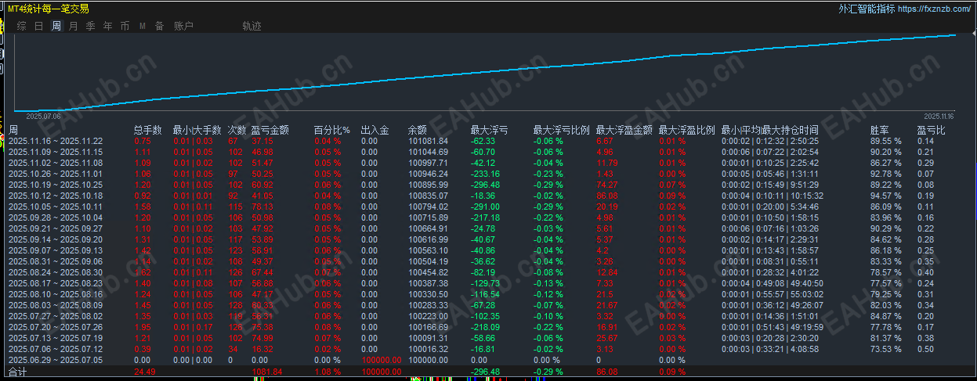Screen dimensions: 977x381
Task: Switch to the 日 daily tab
Action: point(39,26)
